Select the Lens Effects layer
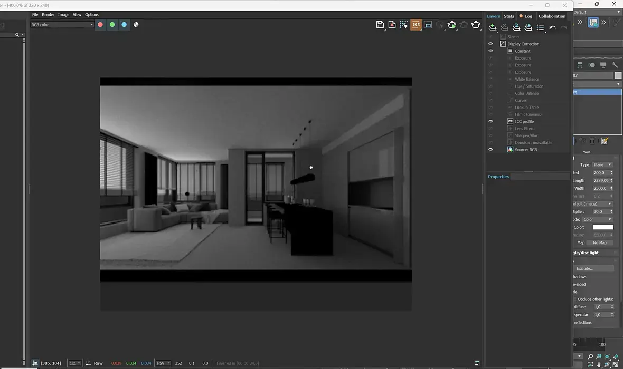The image size is (623, 369). (x=525, y=129)
